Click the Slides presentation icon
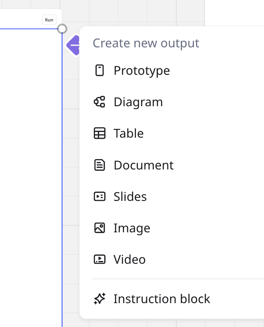This screenshot has width=264, height=327. [x=99, y=197]
